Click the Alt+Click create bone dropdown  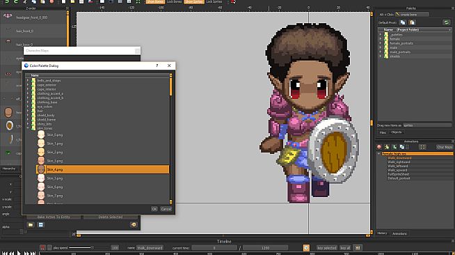pos(412,14)
